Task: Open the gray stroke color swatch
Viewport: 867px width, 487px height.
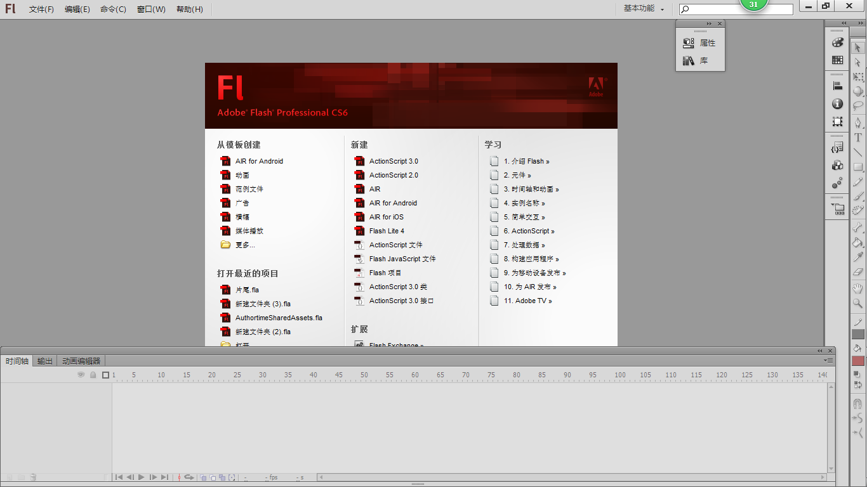Action: click(858, 334)
